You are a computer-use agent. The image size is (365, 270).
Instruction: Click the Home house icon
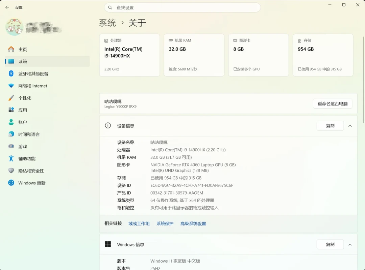pos(11,49)
